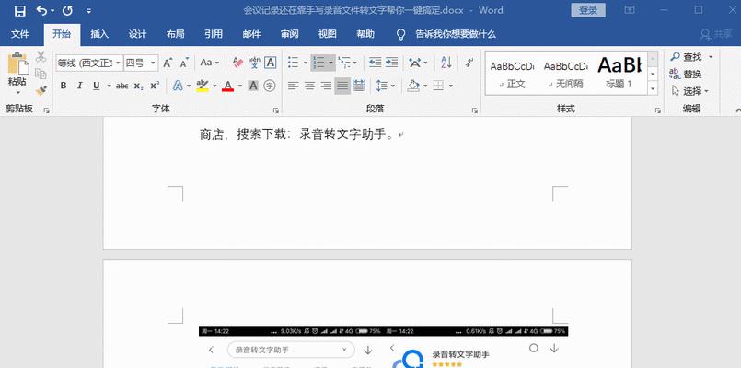Increase font size with the grow font icon
Viewport: 741px width, 368px height.
click(x=168, y=63)
